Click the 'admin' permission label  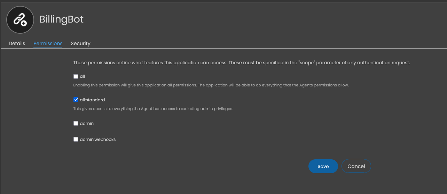pos(87,124)
